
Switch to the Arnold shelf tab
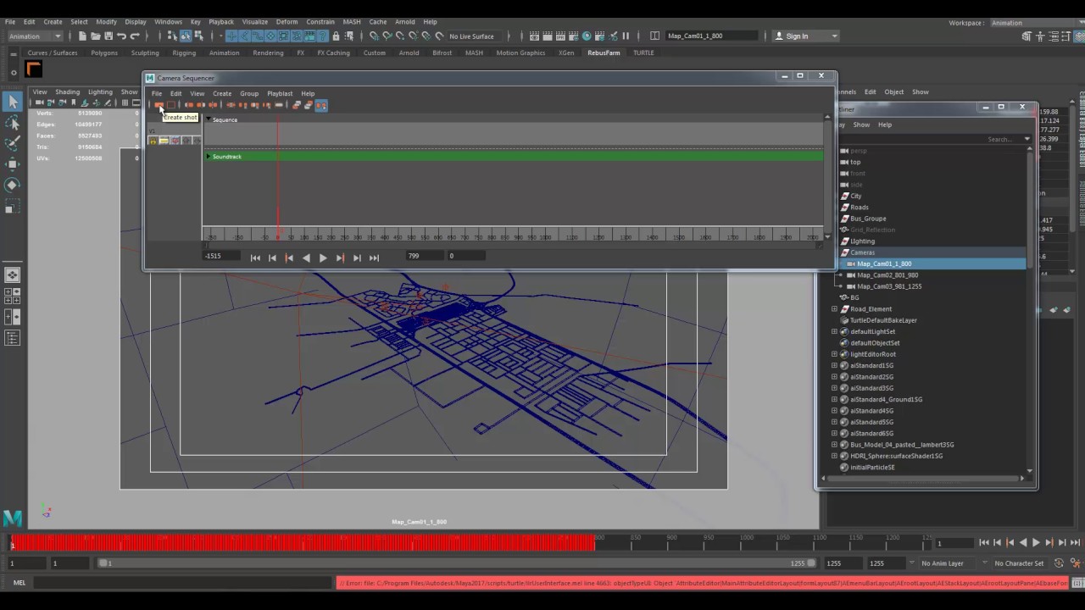pyautogui.click(x=409, y=53)
